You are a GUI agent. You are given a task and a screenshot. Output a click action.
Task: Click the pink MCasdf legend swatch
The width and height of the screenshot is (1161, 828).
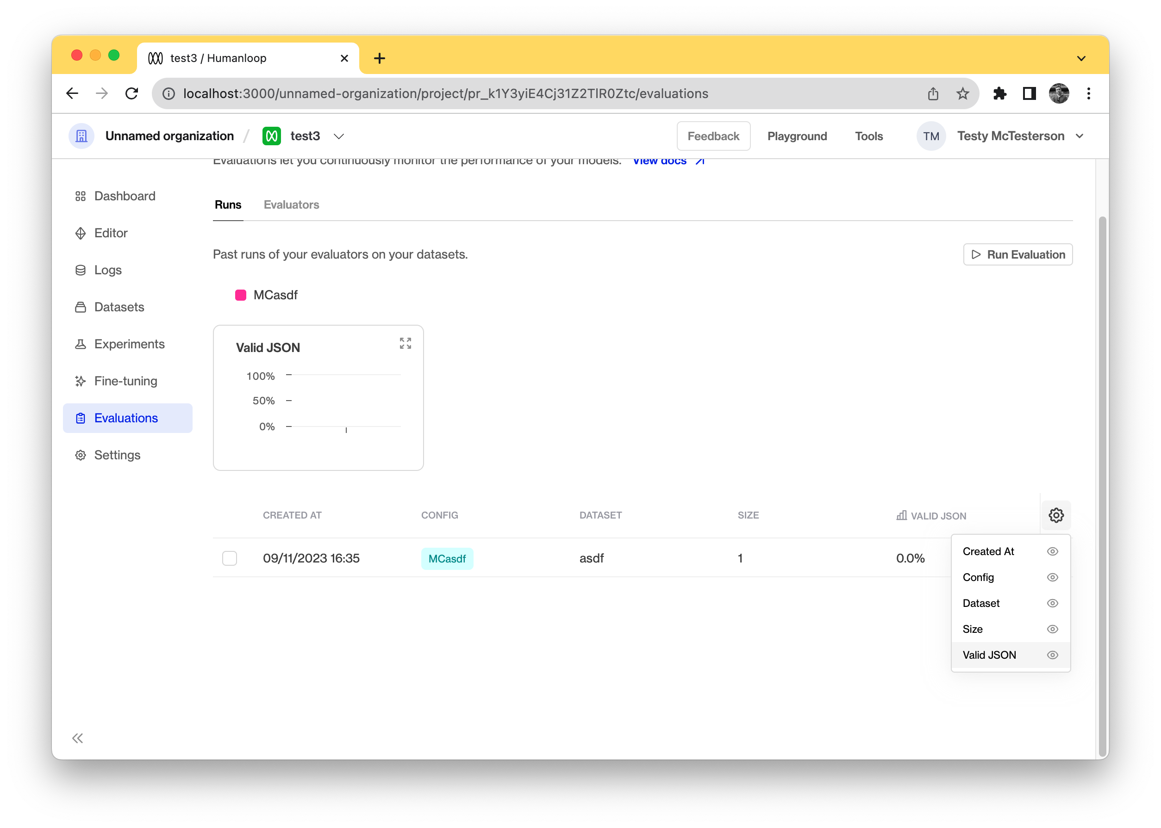point(241,295)
